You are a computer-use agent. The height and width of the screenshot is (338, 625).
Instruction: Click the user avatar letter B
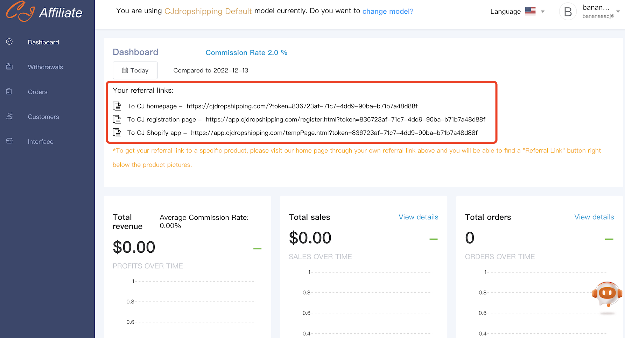coord(568,12)
